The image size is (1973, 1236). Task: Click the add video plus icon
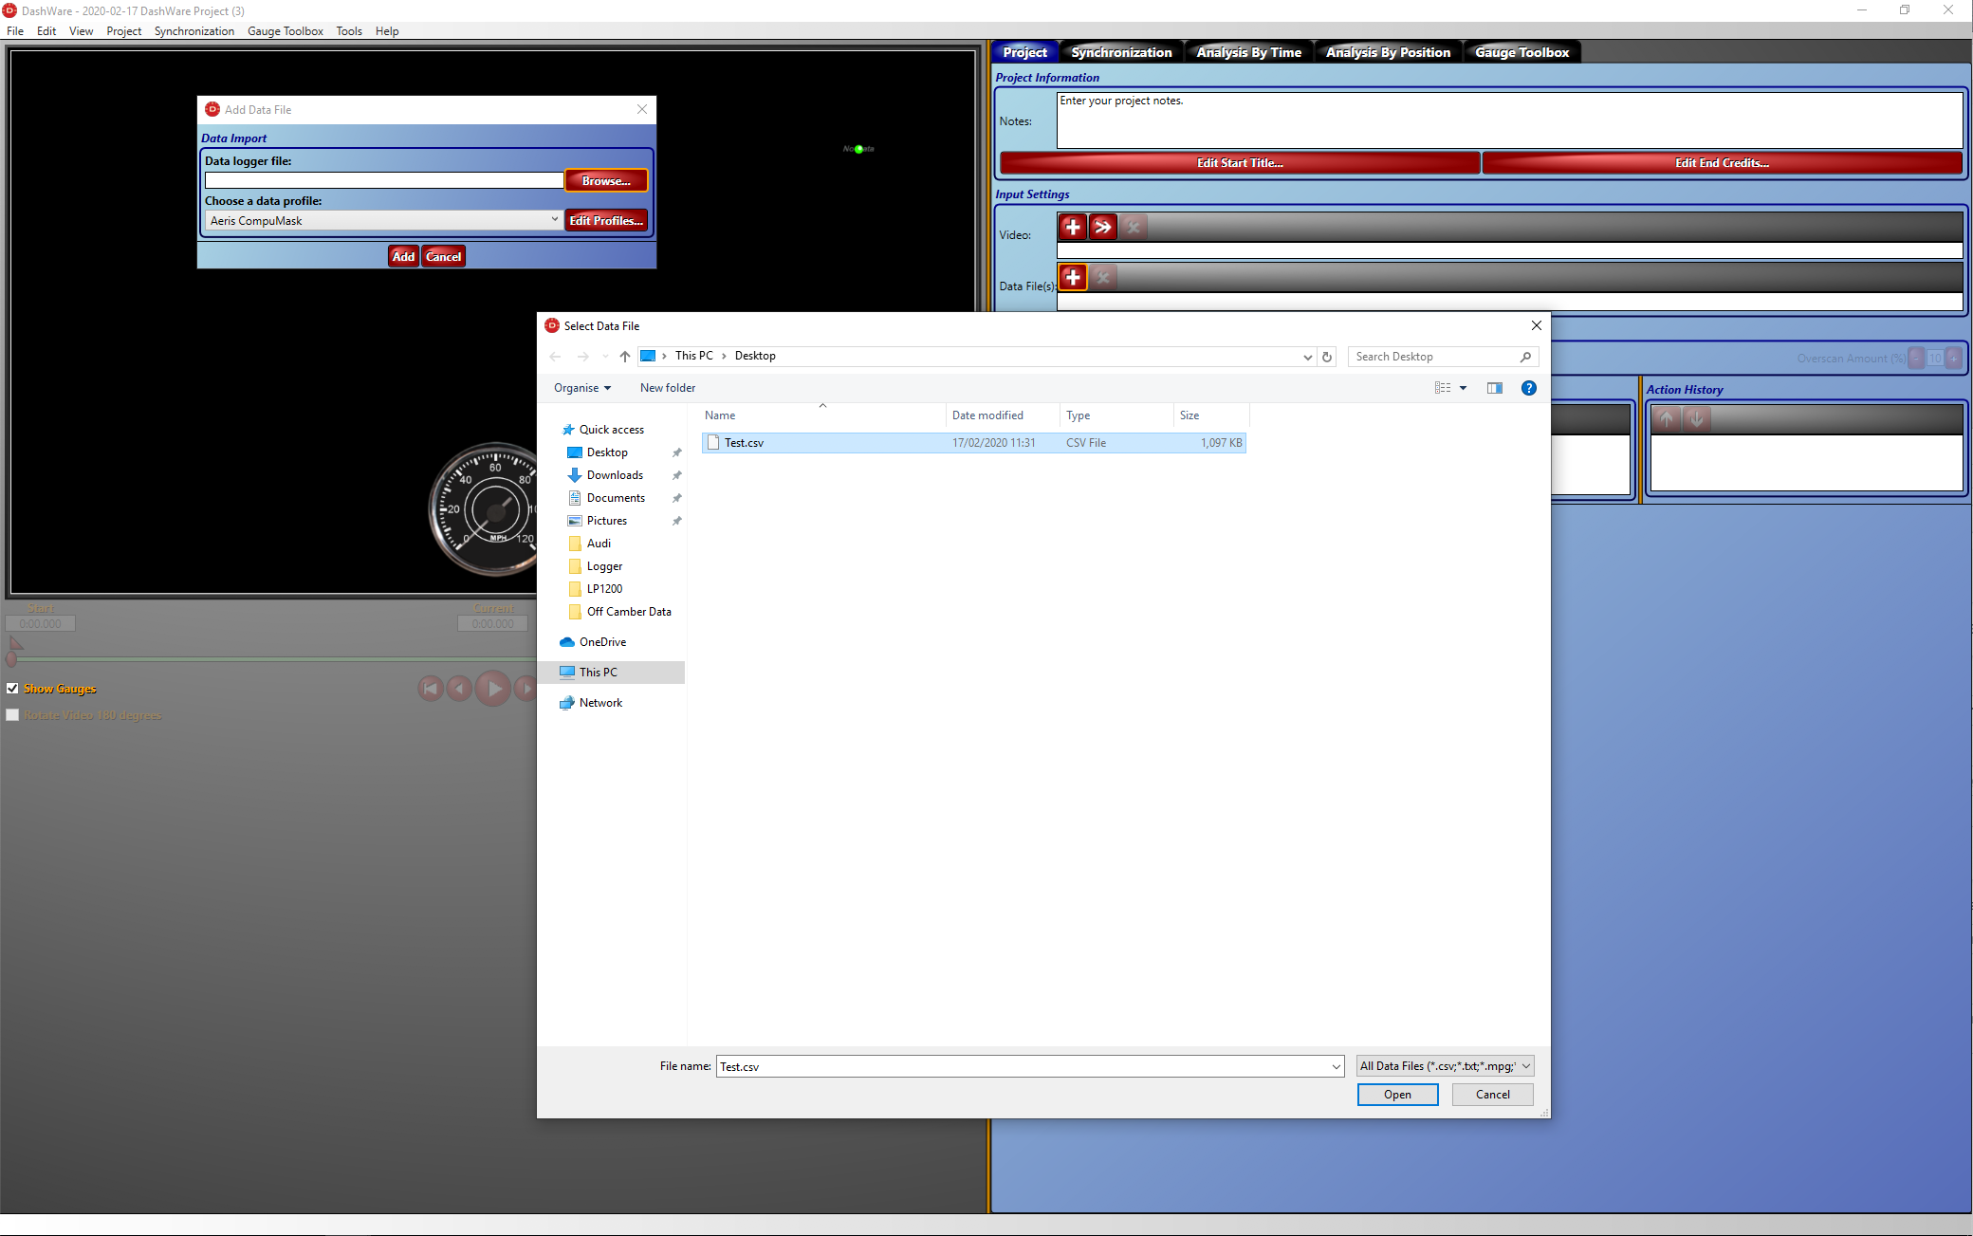coord(1073,227)
